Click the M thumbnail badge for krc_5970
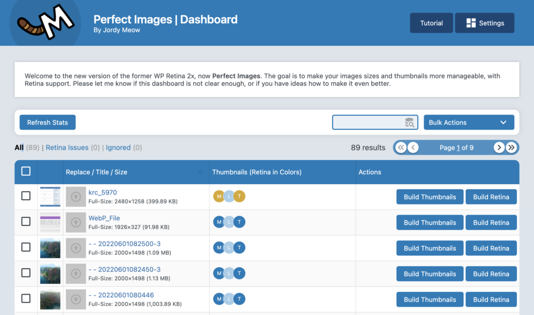 (x=219, y=196)
